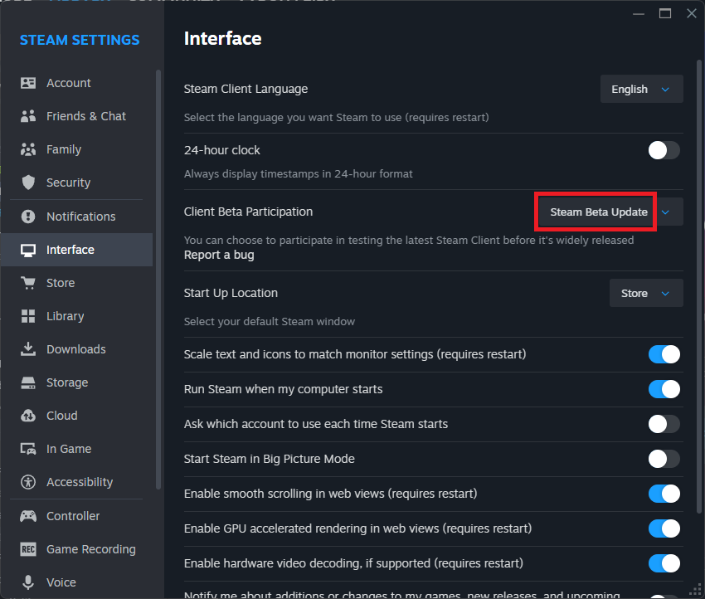Open Notifications settings
The width and height of the screenshot is (705, 599).
[x=77, y=217]
